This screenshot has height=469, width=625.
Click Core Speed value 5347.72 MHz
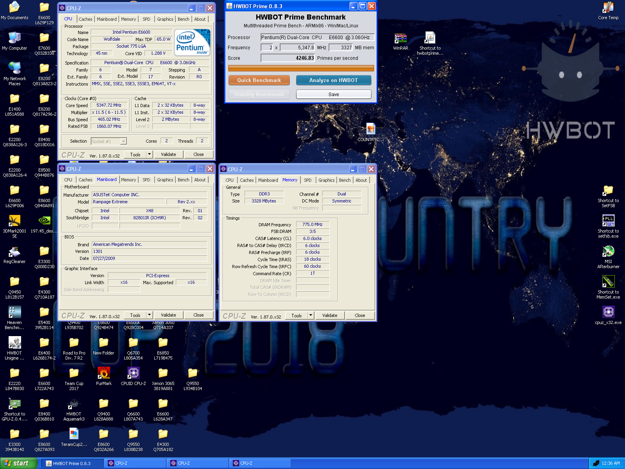109,105
